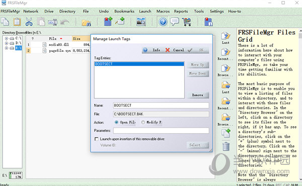
Task: Click the help panel vertical scrollbar
Action: [x=300, y=105]
